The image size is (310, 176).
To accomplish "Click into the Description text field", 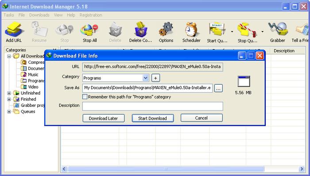I will (x=153, y=106).
